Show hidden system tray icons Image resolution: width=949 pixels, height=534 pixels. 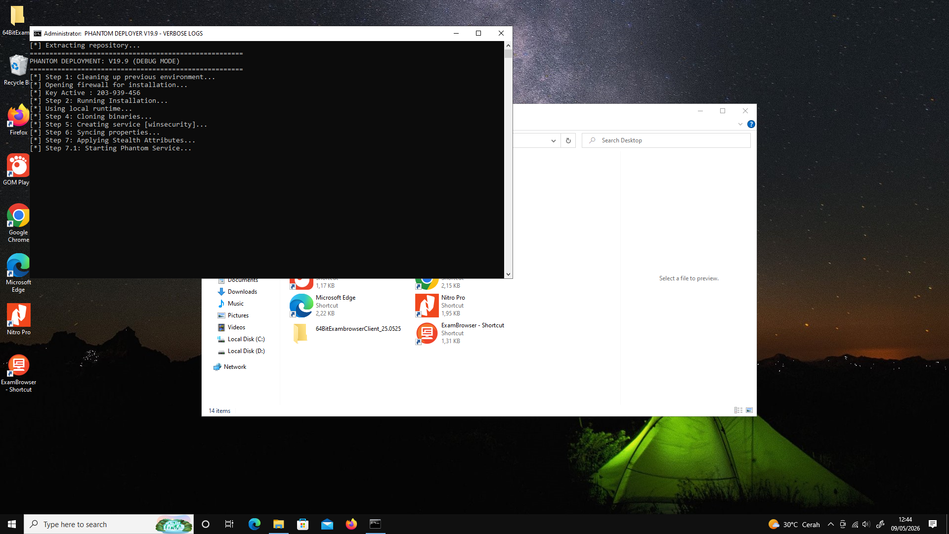(x=831, y=525)
